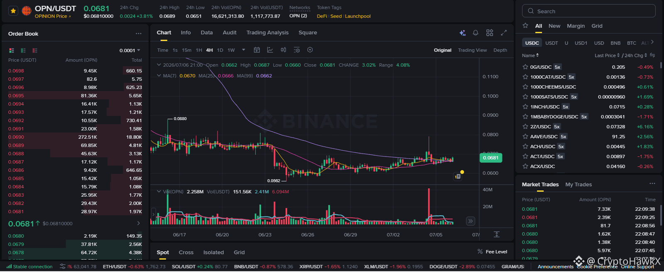Switch to My Trades tab
Image resolution: width=664 pixels, height=272 pixels.
pyautogui.click(x=579, y=185)
